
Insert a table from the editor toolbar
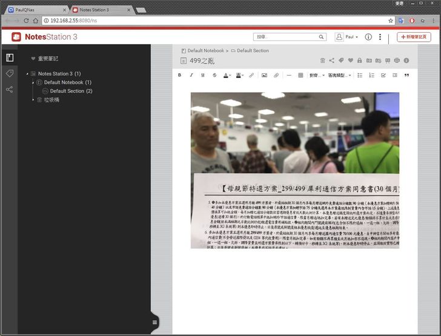point(300,75)
